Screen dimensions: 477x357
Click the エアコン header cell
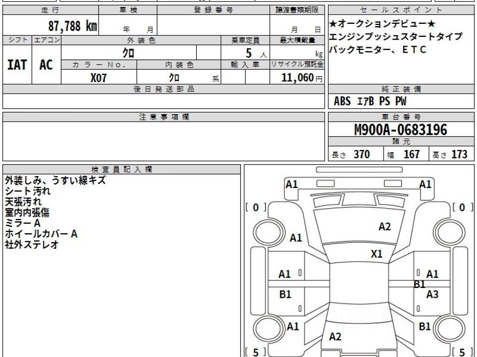point(47,40)
